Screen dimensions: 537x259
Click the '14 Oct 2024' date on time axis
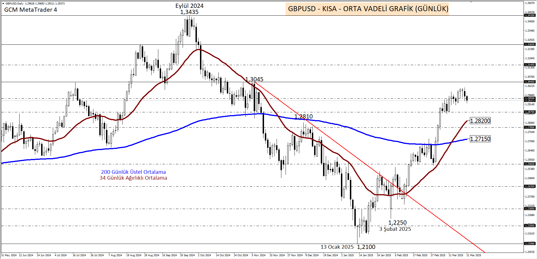tap(223, 255)
